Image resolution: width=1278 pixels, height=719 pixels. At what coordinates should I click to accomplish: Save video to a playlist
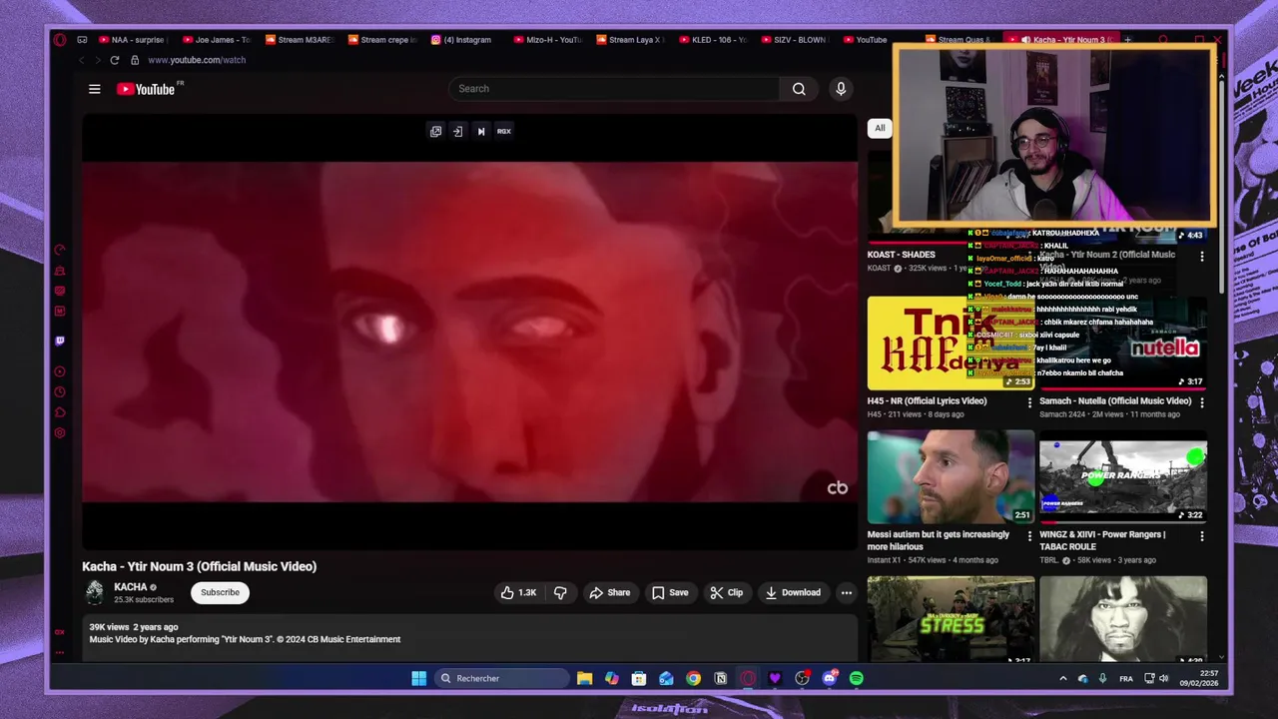pyautogui.click(x=670, y=592)
